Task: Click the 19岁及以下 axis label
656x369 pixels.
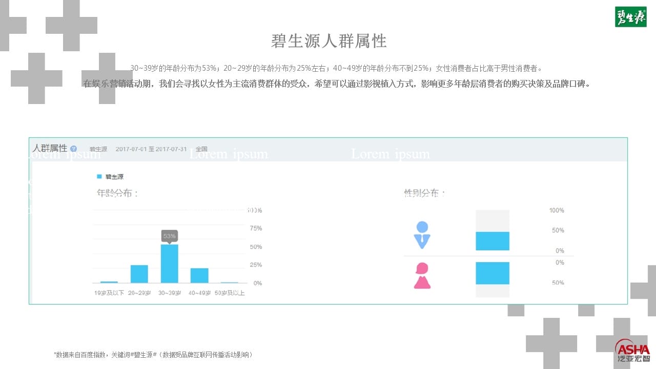Action: [x=109, y=293]
